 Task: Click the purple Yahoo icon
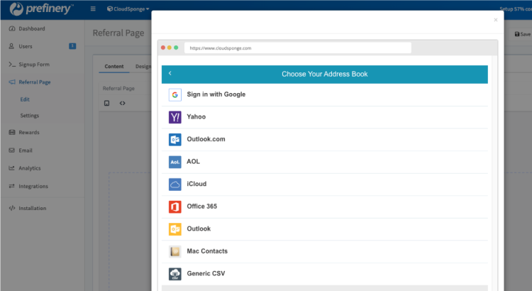[x=175, y=117]
